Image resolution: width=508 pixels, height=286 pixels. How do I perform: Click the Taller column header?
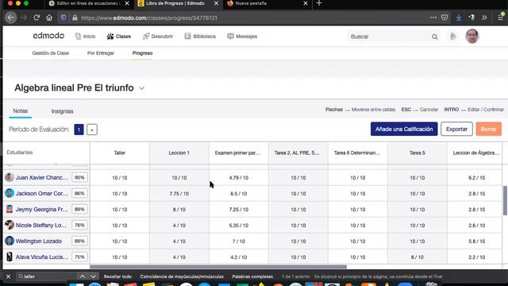click(120, 153)
